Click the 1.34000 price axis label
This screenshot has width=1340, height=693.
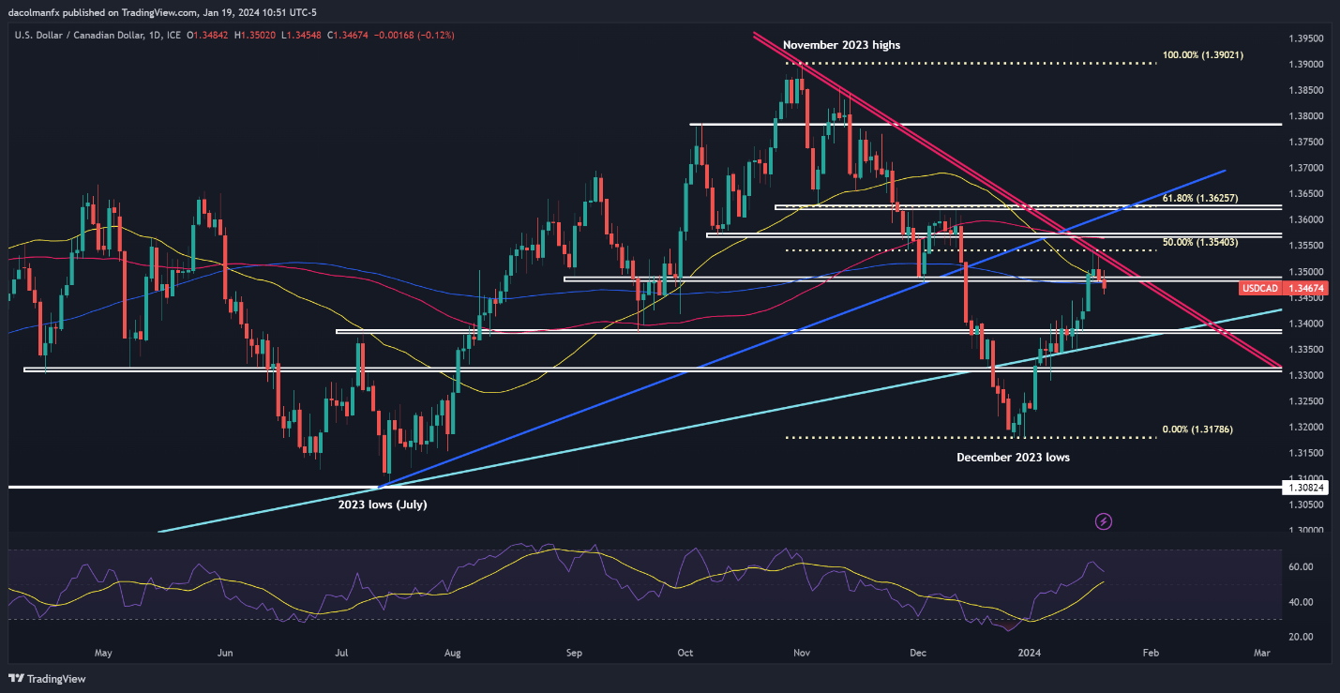point(1304,324)
